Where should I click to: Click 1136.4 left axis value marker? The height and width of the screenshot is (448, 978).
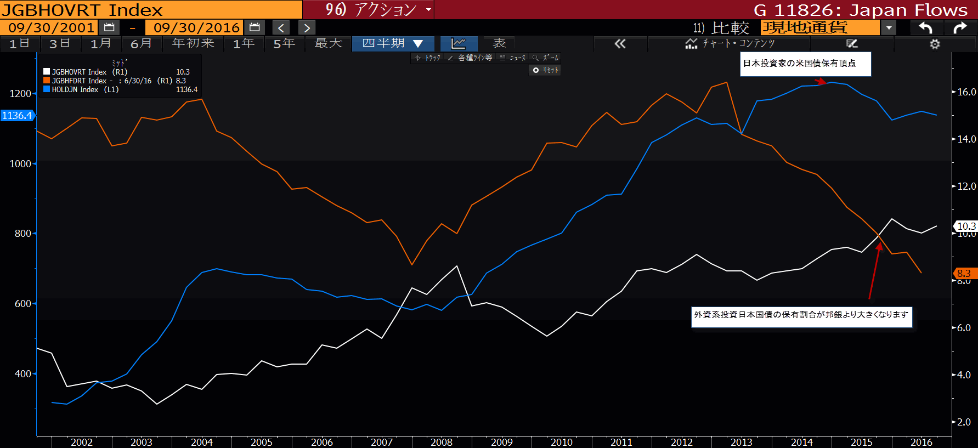click(x=18, y=116)
